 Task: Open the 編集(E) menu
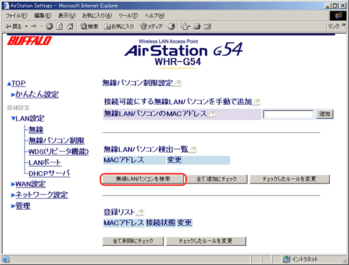click(42, 16)
